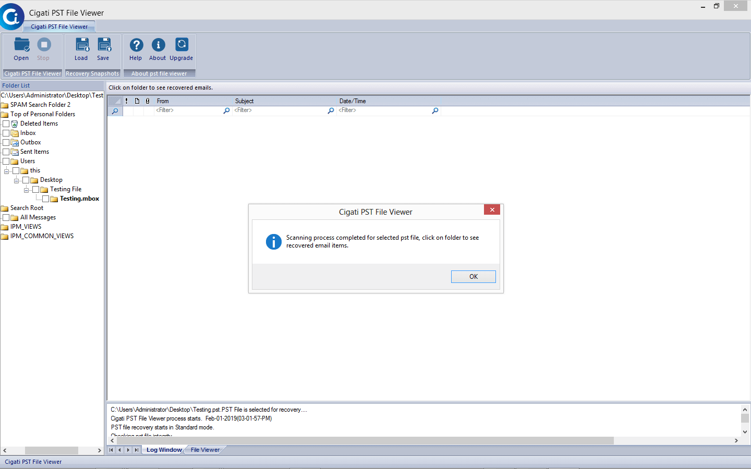Sort by item type page column

137,101
